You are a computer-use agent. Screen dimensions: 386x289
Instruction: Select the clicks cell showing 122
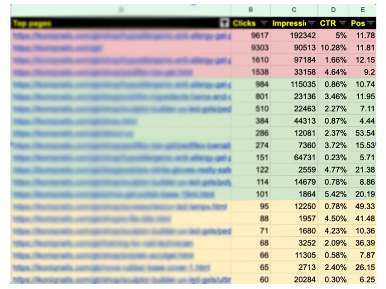click(x=251, y=170)
